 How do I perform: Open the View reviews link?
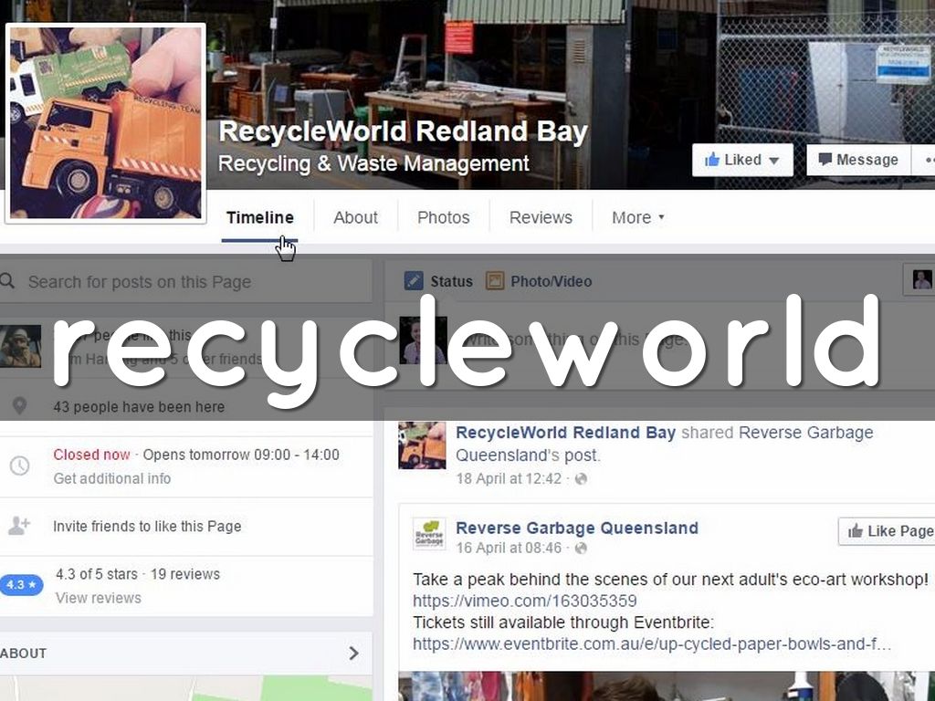[x=98, y=598]
